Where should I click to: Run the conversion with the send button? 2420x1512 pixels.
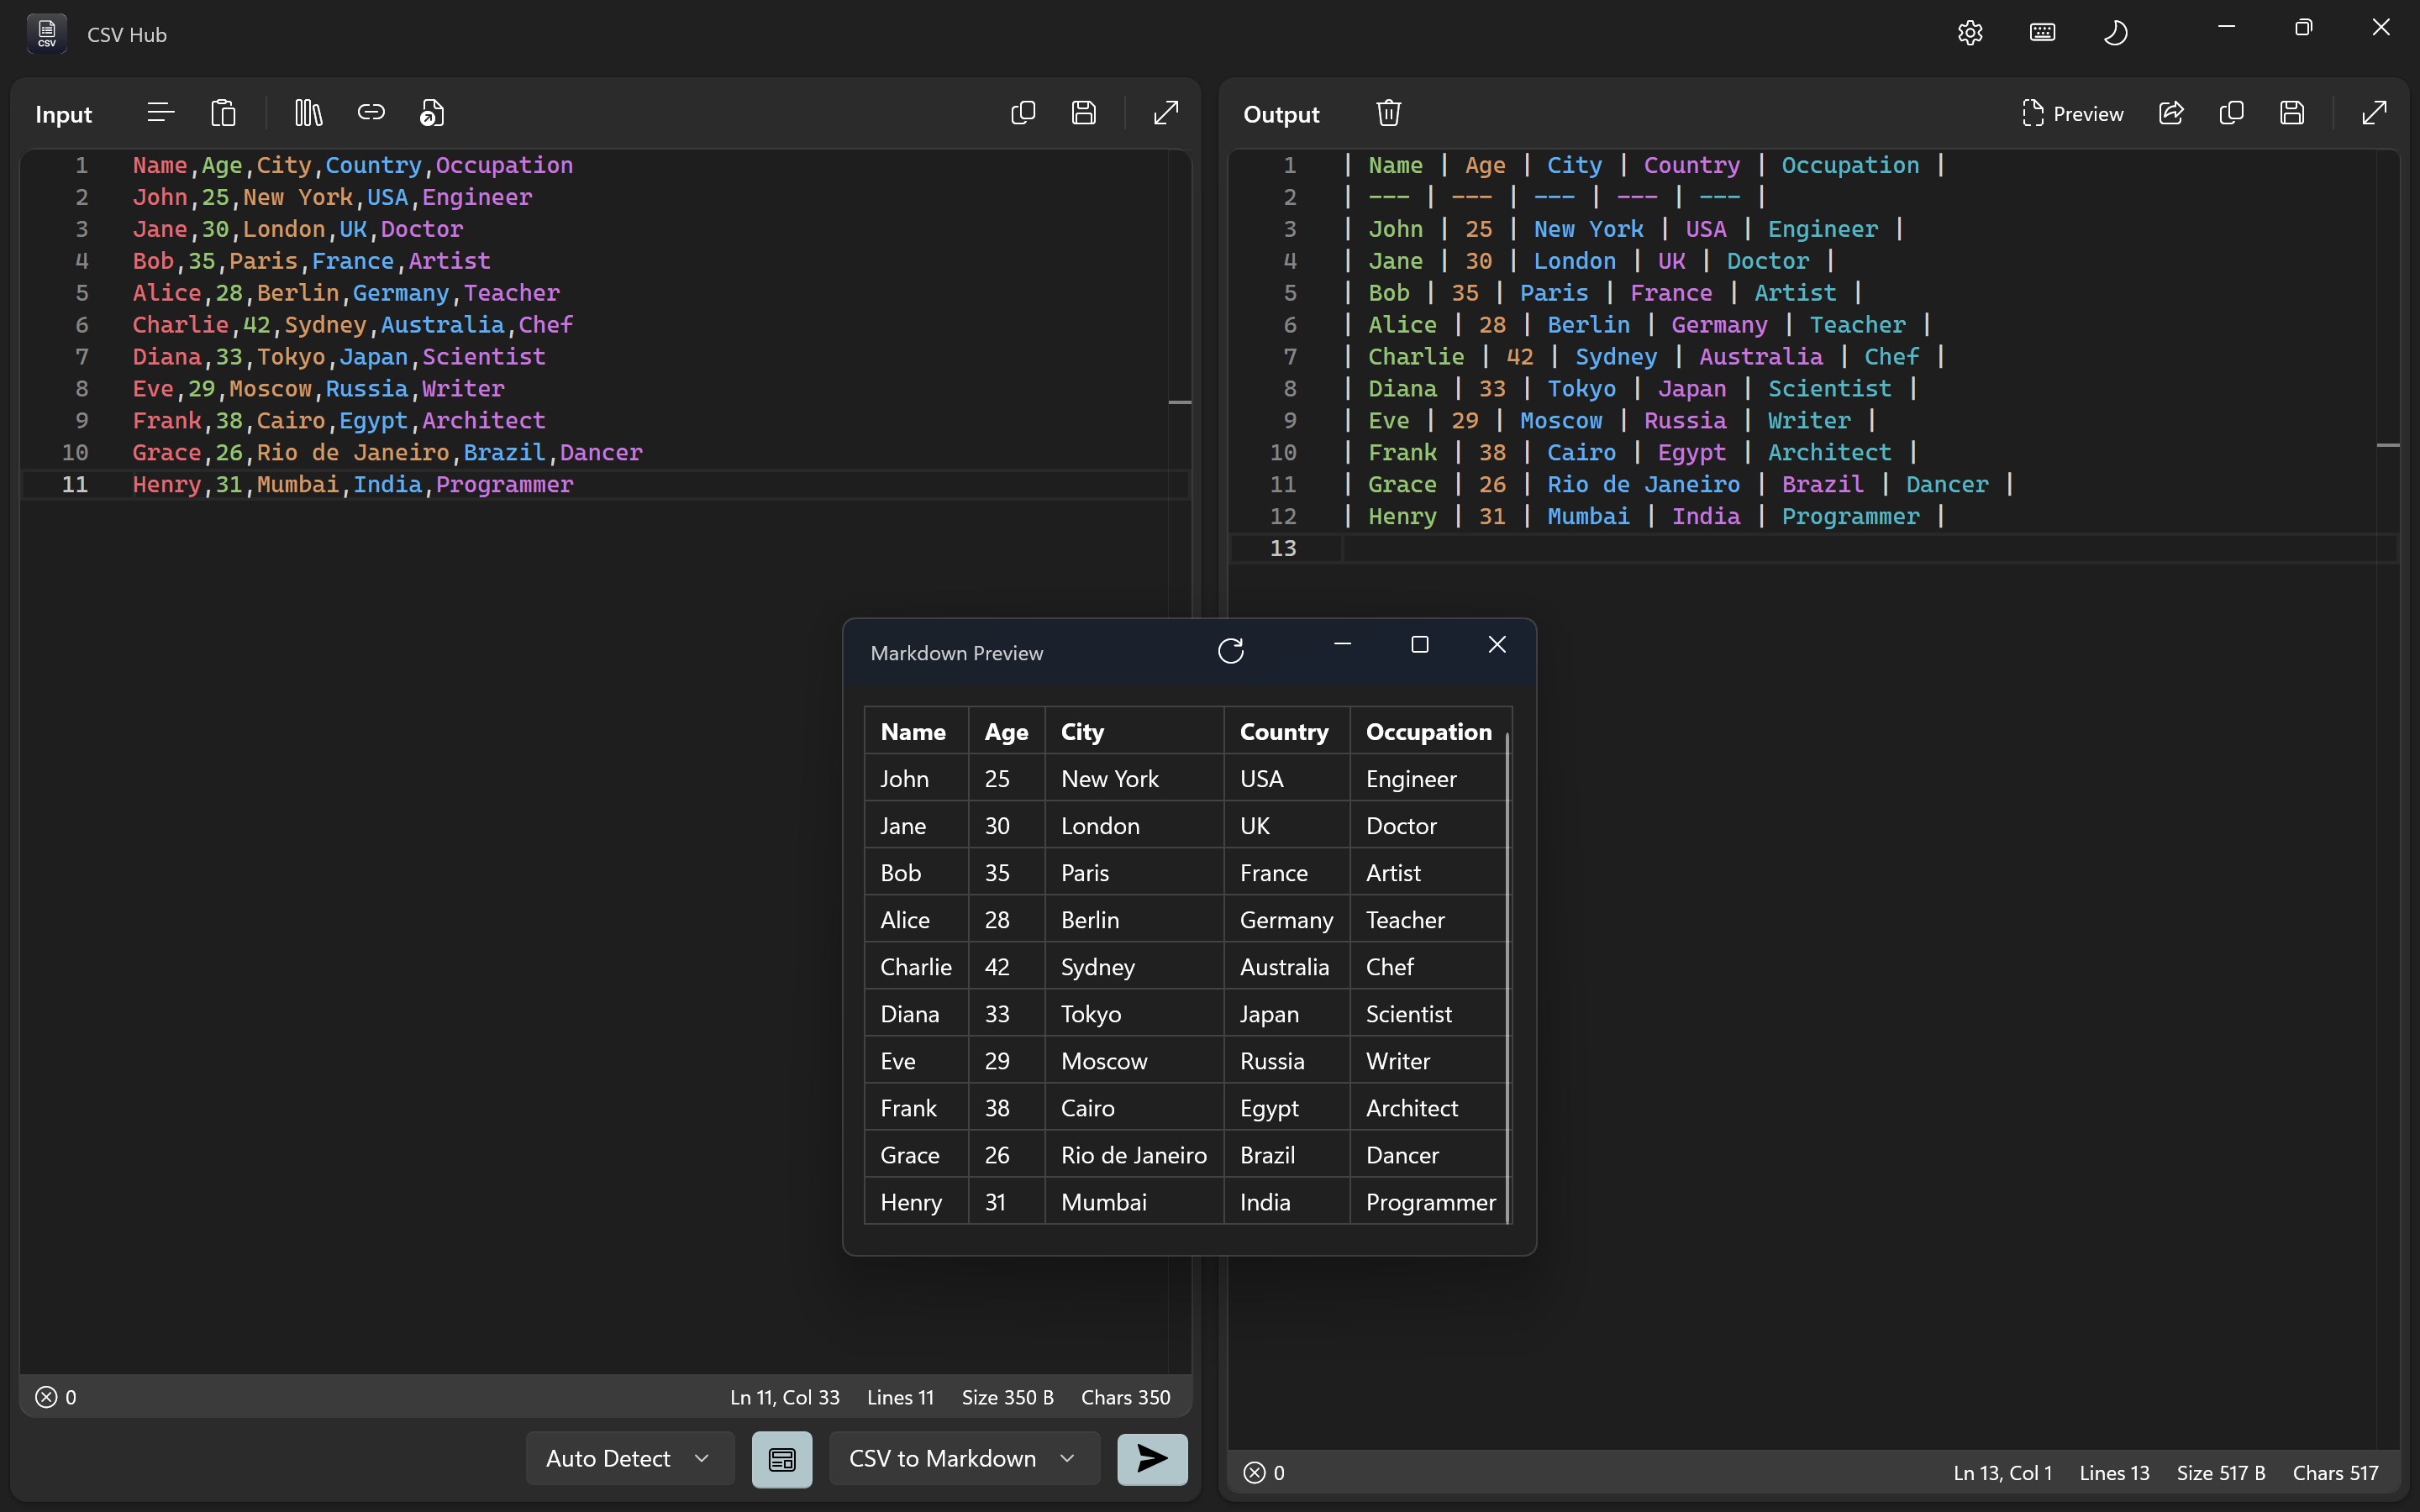[x=1151, y=1460]
